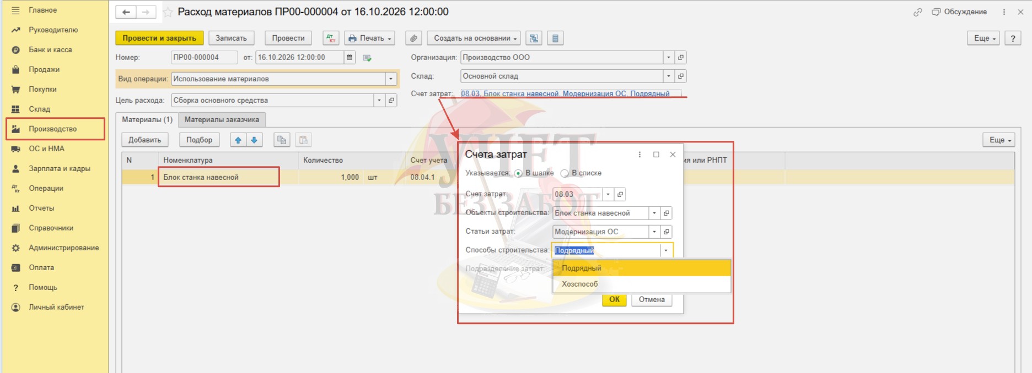This screenshot has height=373, width=1032.
Task: Choose Подрядный from the dropdown list
Action: [642, 268]
